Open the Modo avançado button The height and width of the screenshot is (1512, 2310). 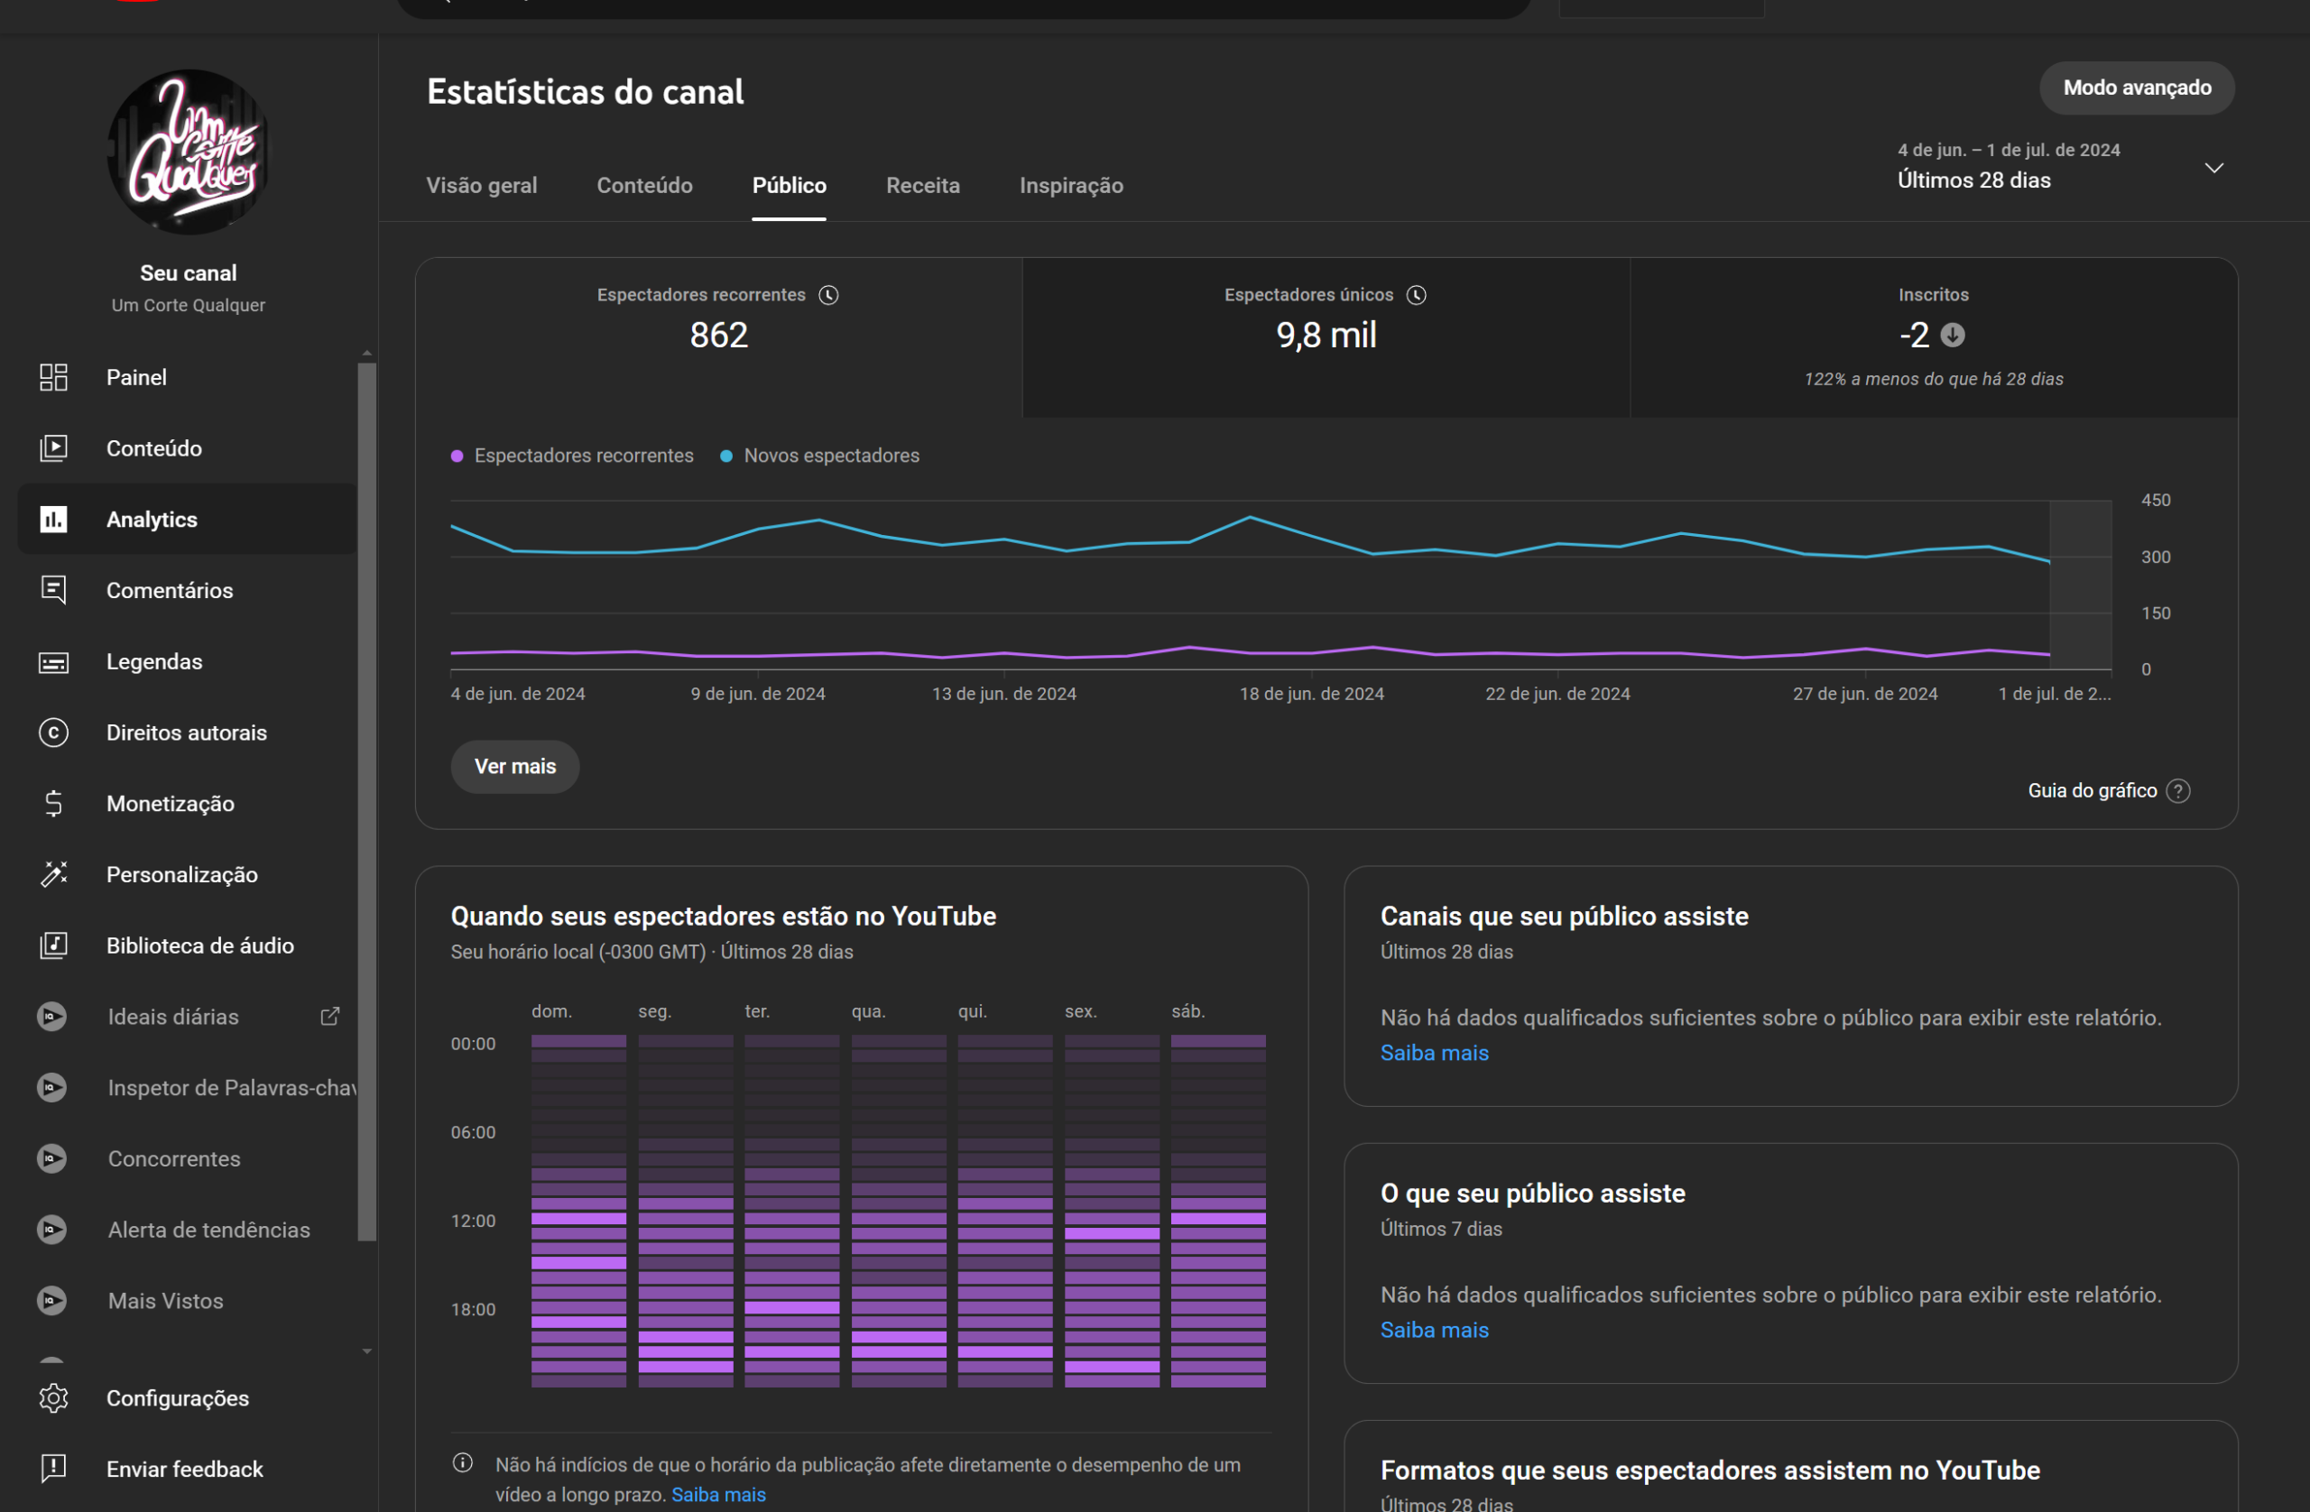[2136, 88]
